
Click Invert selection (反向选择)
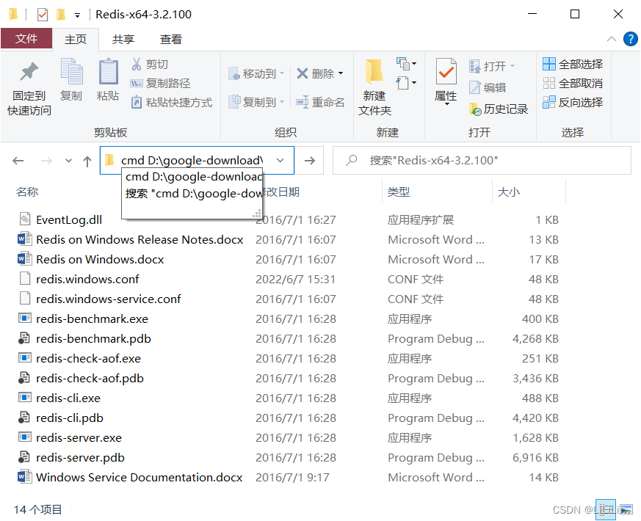[573, 102]
